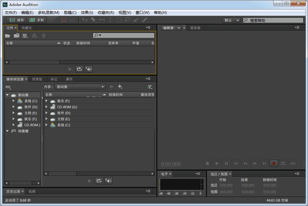Sort by 持续时间 column in Media Browser

123,95
